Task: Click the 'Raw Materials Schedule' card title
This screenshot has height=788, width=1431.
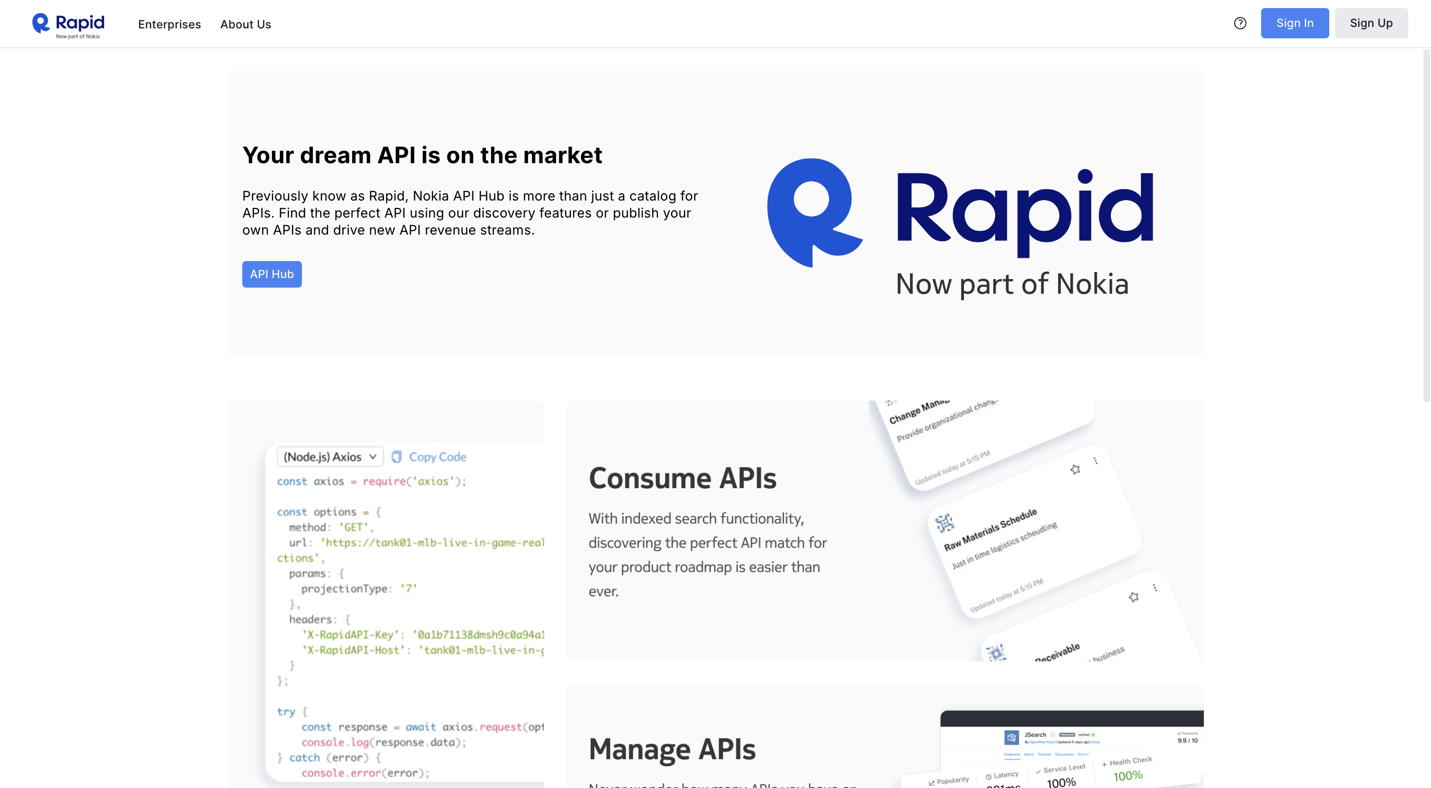Action: [x=990, y=529]
